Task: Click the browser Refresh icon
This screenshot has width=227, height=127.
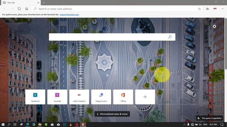Action: [19, 9]
